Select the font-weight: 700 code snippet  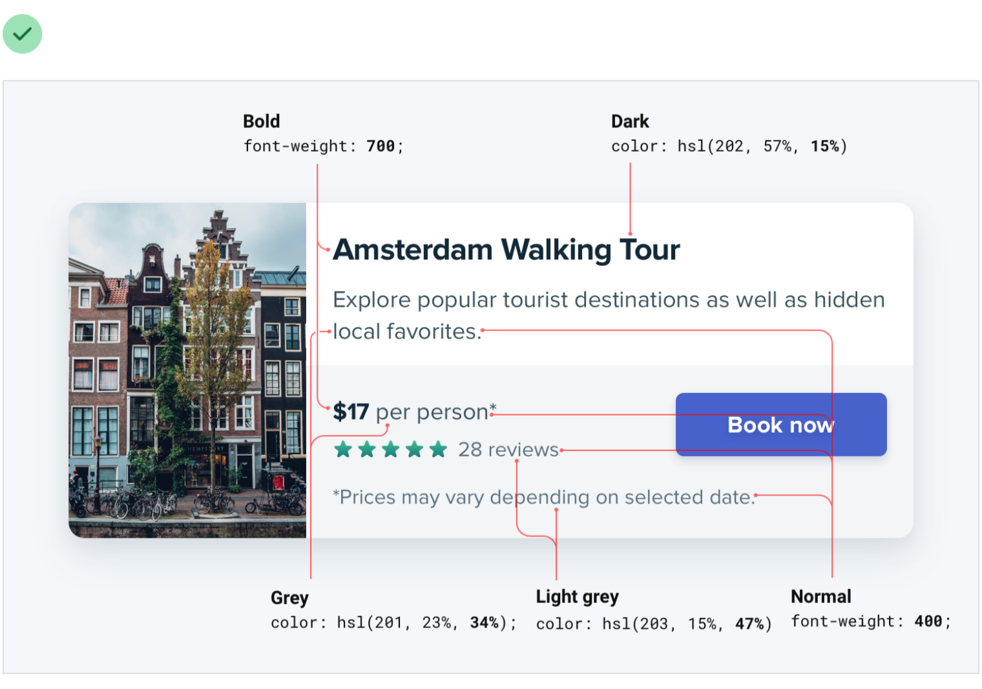[x=323, y=147]
